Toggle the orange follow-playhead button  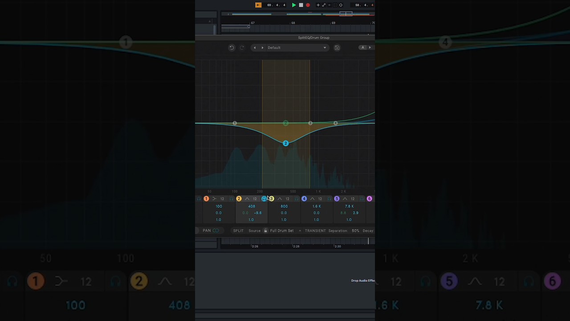258,5
